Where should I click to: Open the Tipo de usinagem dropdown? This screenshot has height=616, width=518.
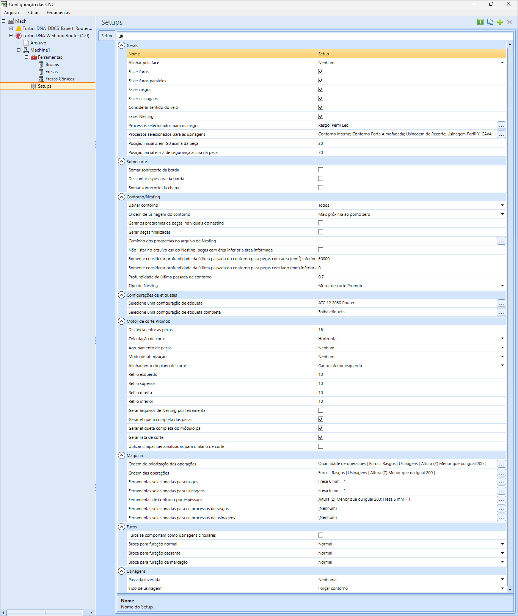click(x=502, y=589)
